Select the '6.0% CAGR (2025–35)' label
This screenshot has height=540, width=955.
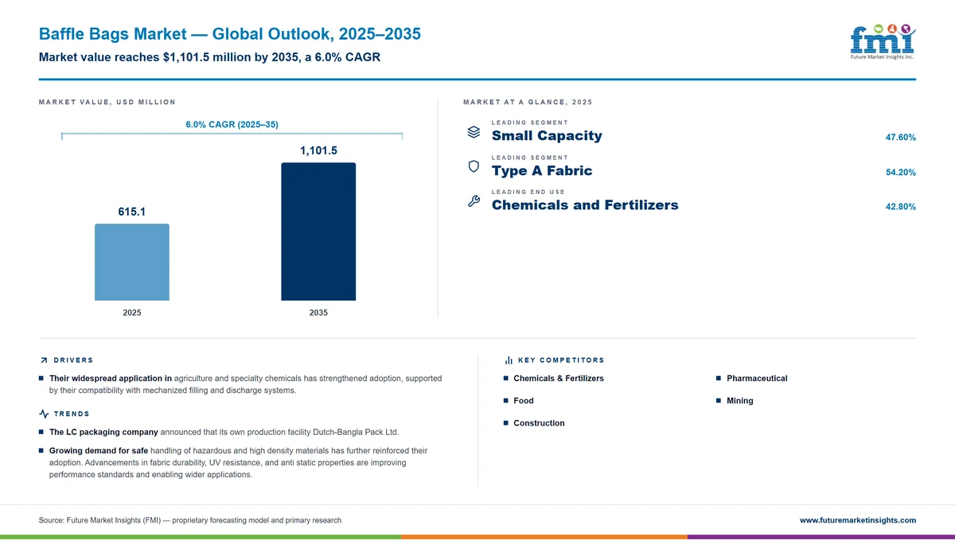(232, 125)
